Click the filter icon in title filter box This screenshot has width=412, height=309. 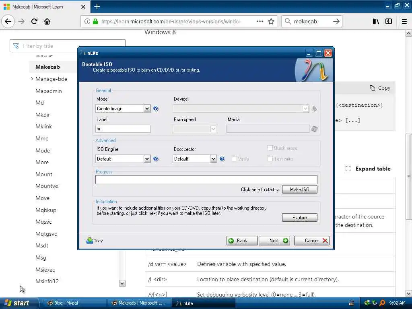point(16,46)
